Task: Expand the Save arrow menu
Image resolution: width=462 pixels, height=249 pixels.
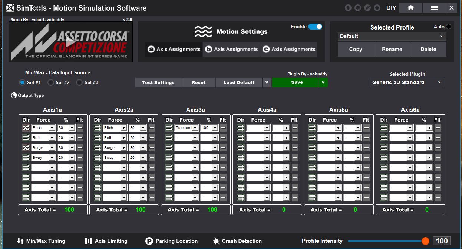Action: coord(323,82)
